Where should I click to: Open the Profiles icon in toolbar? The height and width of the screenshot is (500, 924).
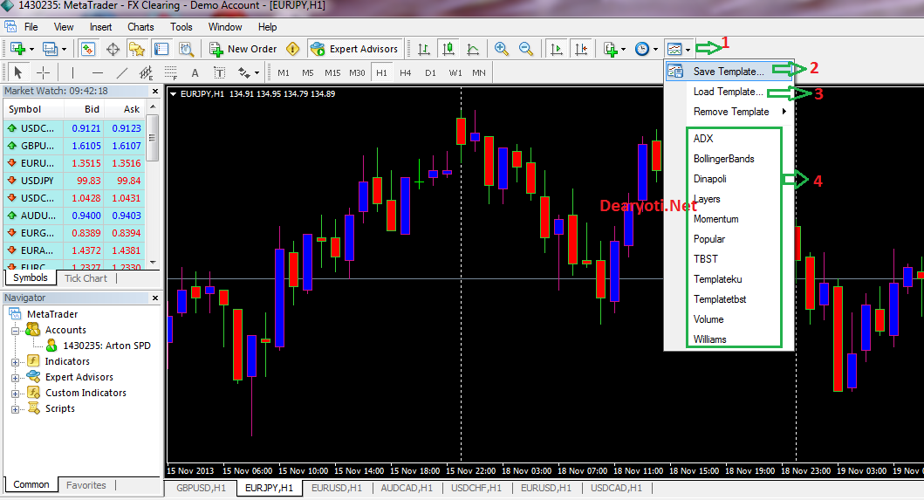coord(50,49)
